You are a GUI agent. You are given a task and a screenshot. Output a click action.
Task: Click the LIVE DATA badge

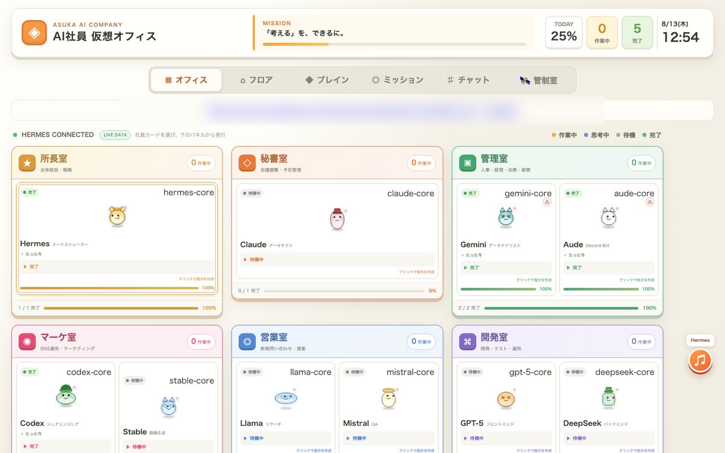pyautogui.click(x=115, y=135)
